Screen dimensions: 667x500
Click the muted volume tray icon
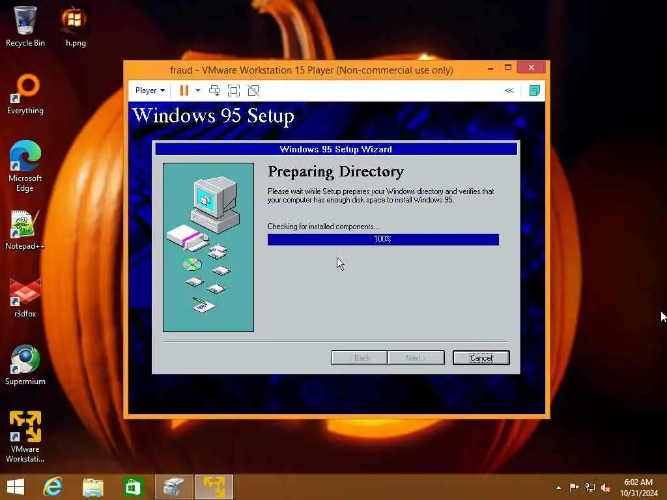(606, 487)
